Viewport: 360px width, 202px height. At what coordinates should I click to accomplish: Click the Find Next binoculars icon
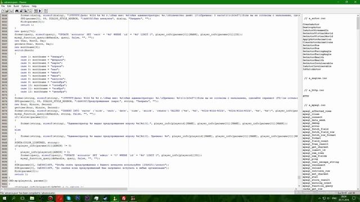21,11
